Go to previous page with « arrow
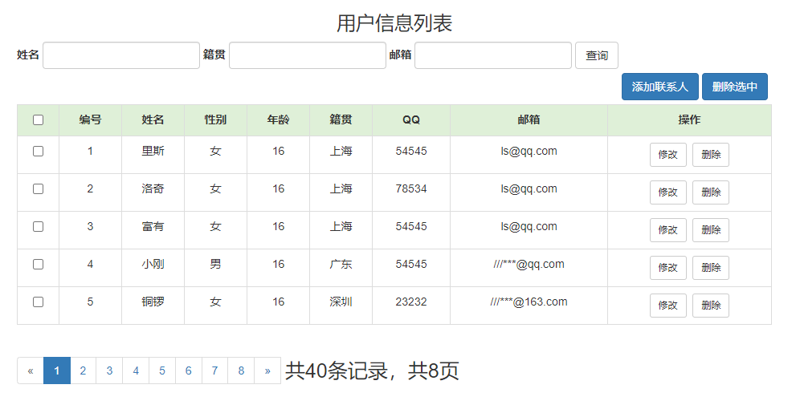This screenshot has height=409, width=796. (31, 371)
